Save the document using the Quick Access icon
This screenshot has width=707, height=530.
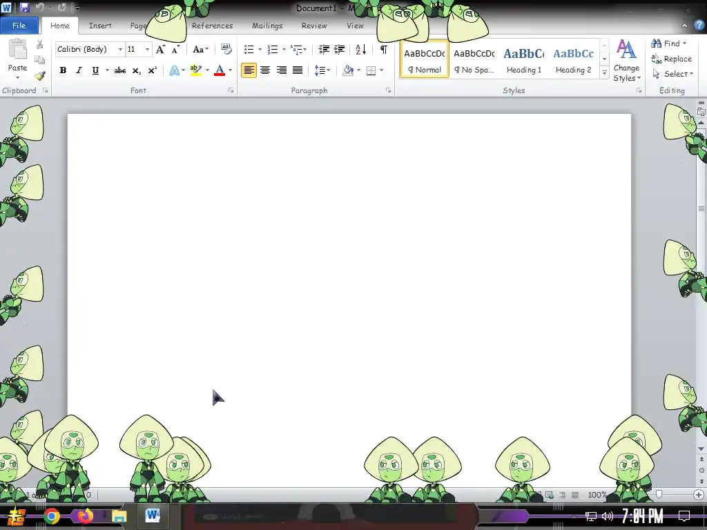click(24, 7)
